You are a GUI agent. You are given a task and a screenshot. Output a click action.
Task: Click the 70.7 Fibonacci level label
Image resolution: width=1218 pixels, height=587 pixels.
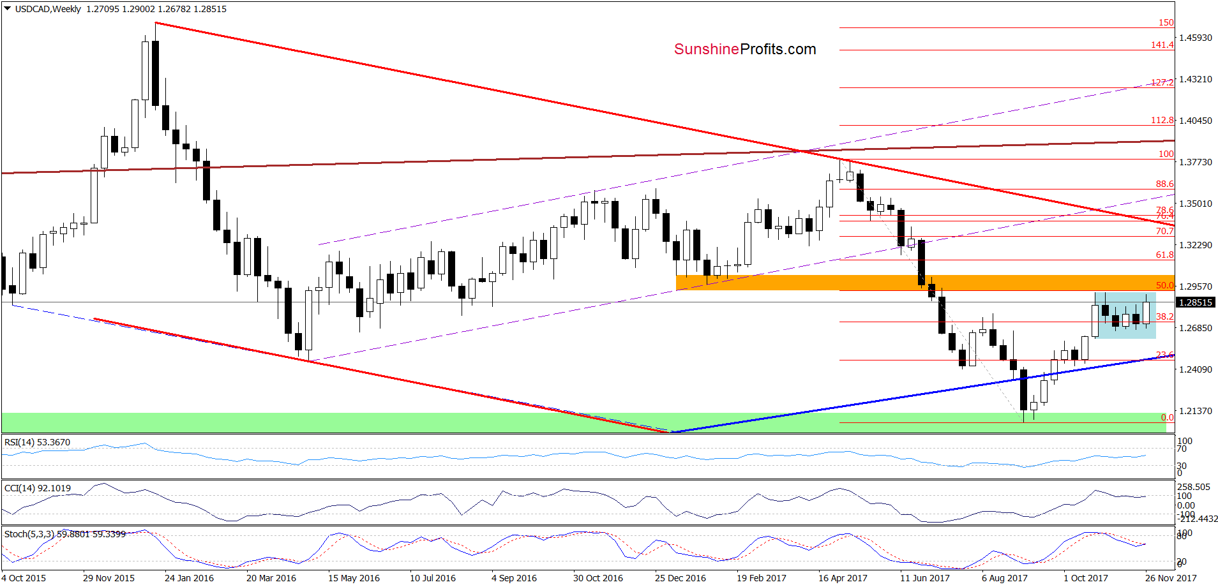pyautogui.click(x=1165, y=231)
